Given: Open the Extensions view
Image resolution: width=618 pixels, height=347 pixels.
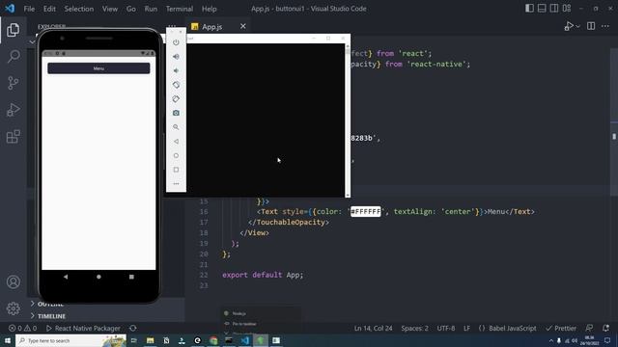Looking at the screenshot, I should [13, 137].
